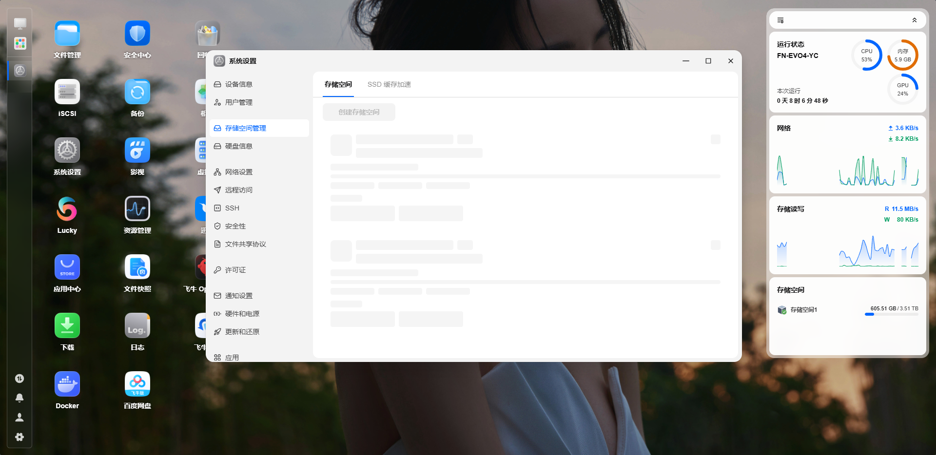Minimize the 系统设置 window
936x455 pixels.
686,61
